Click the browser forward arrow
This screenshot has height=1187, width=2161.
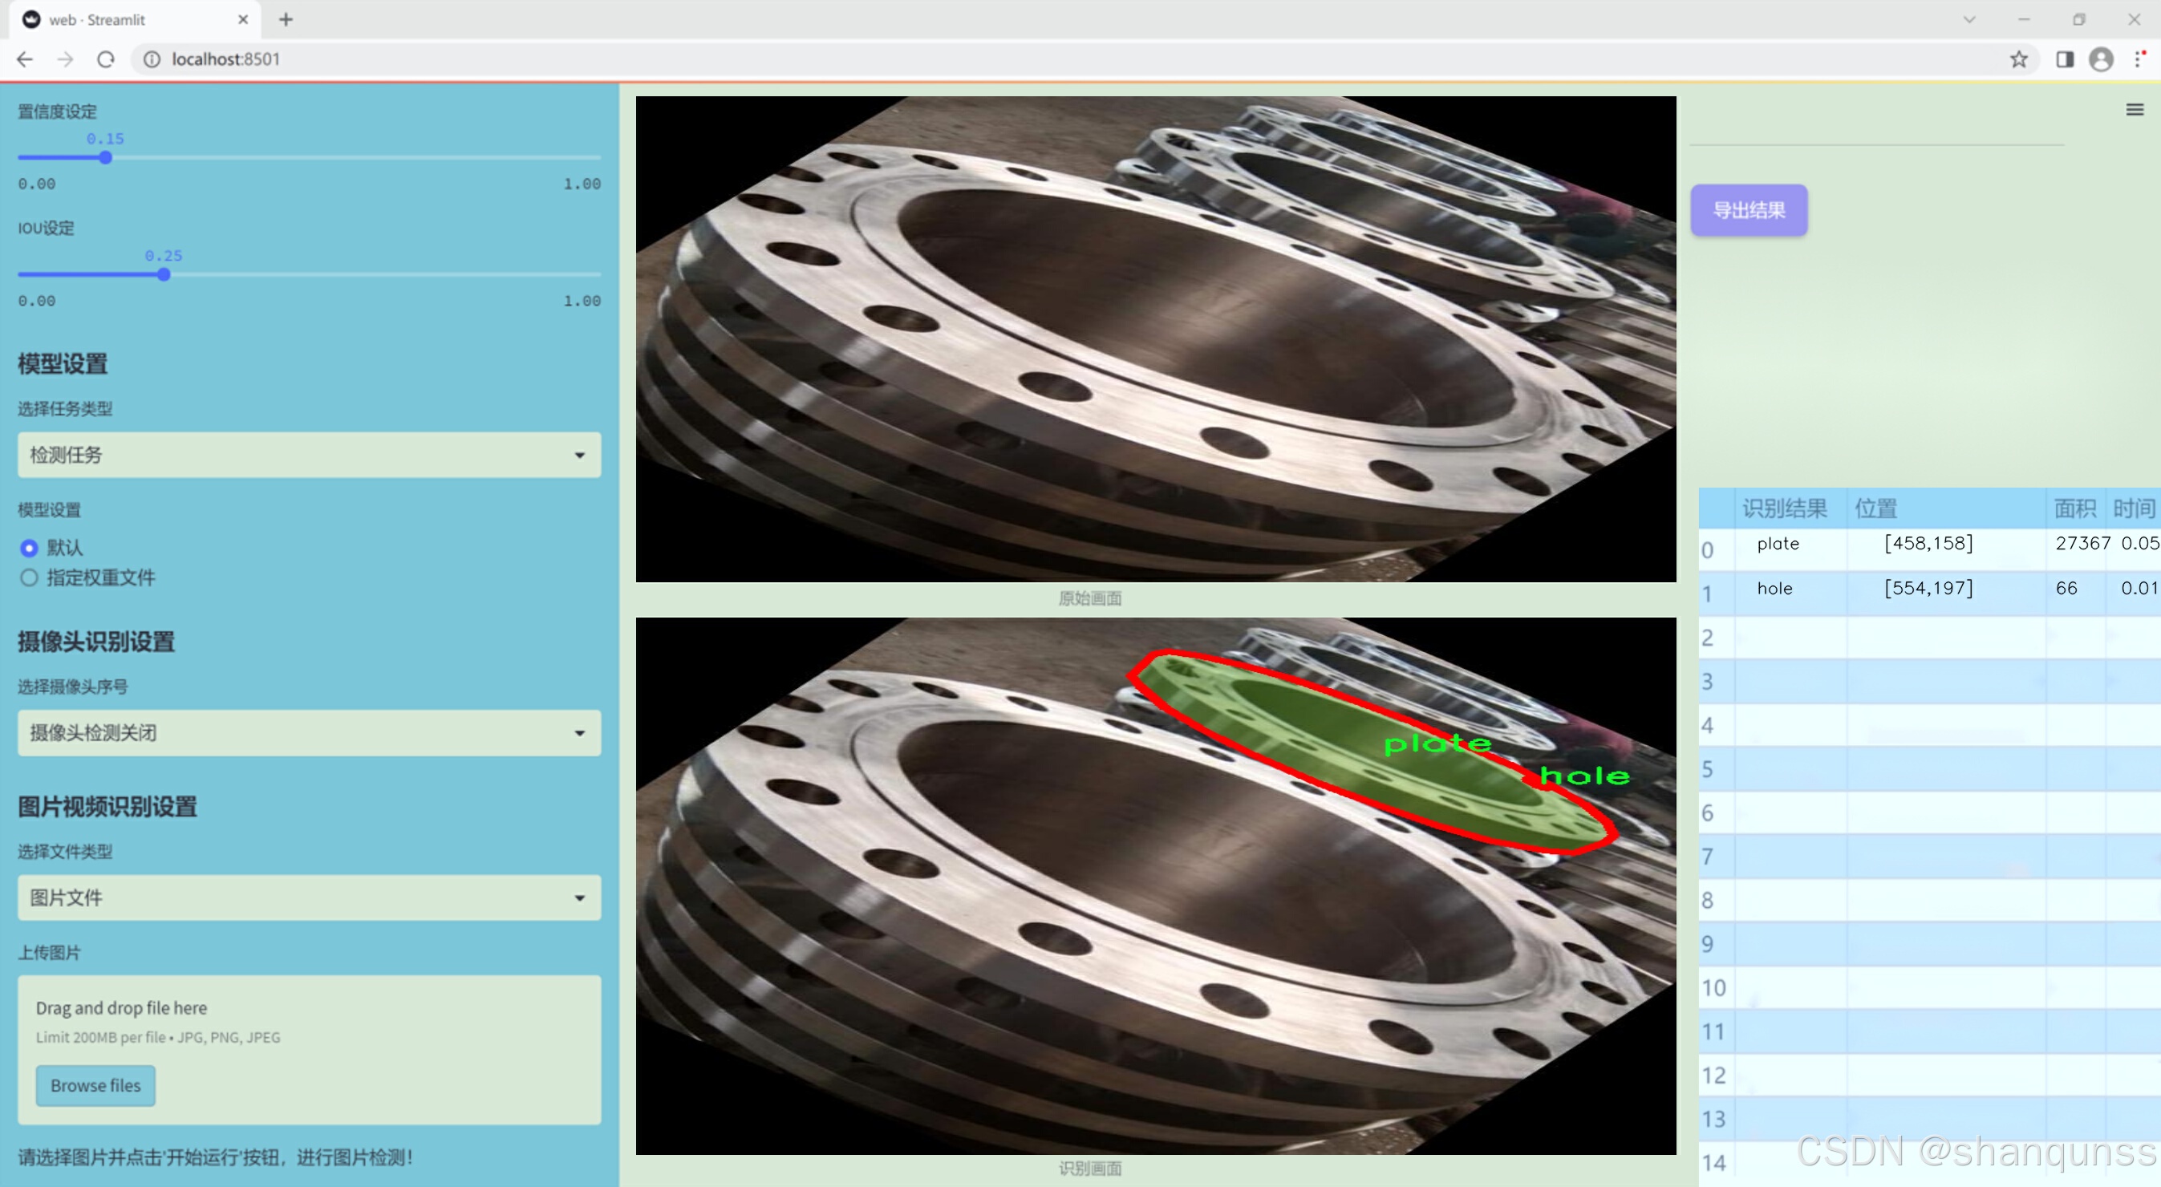[x=66, y=59]
